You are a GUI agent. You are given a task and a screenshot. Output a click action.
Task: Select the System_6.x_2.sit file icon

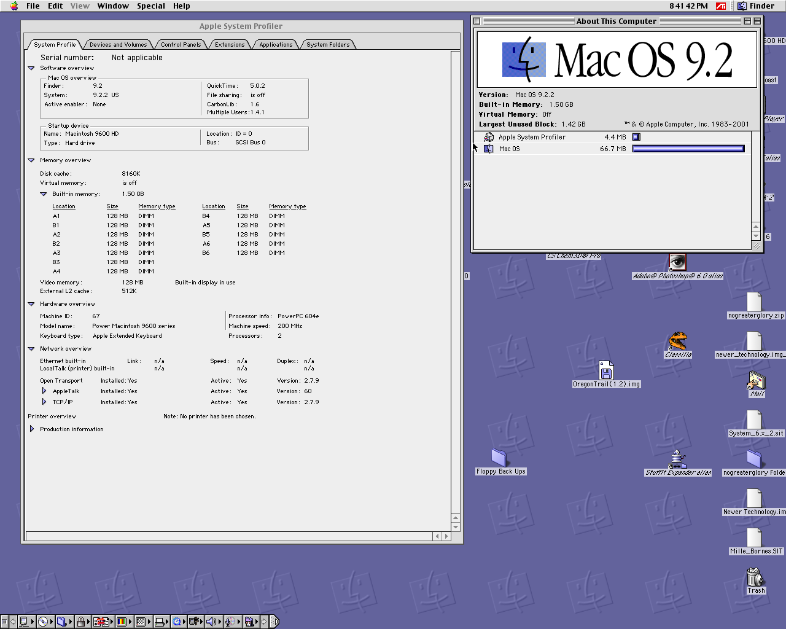click(755, 420)
